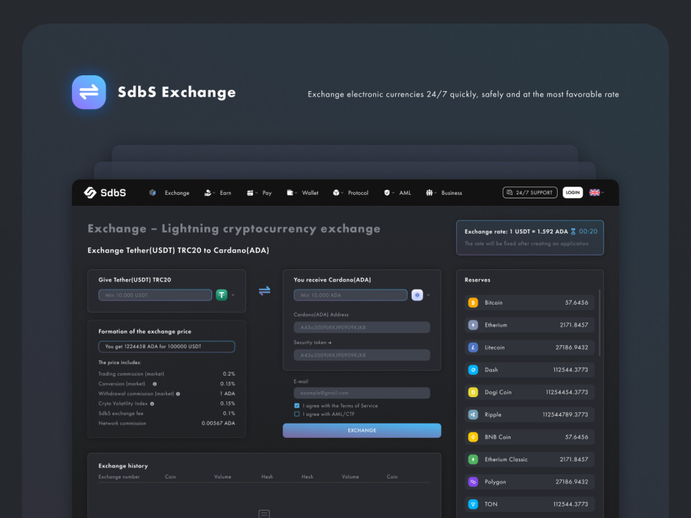Click the Reserves list scrollbar
The image size is (691, 518).
point(600,323)
